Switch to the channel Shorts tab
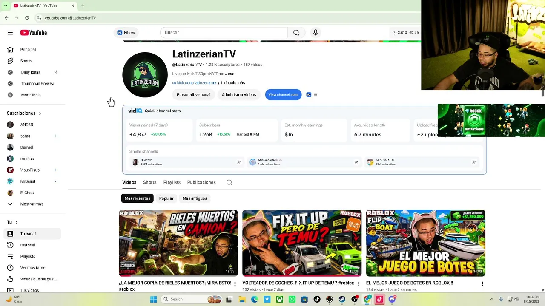This screenshot has width=545, height=306. (150, 182)
